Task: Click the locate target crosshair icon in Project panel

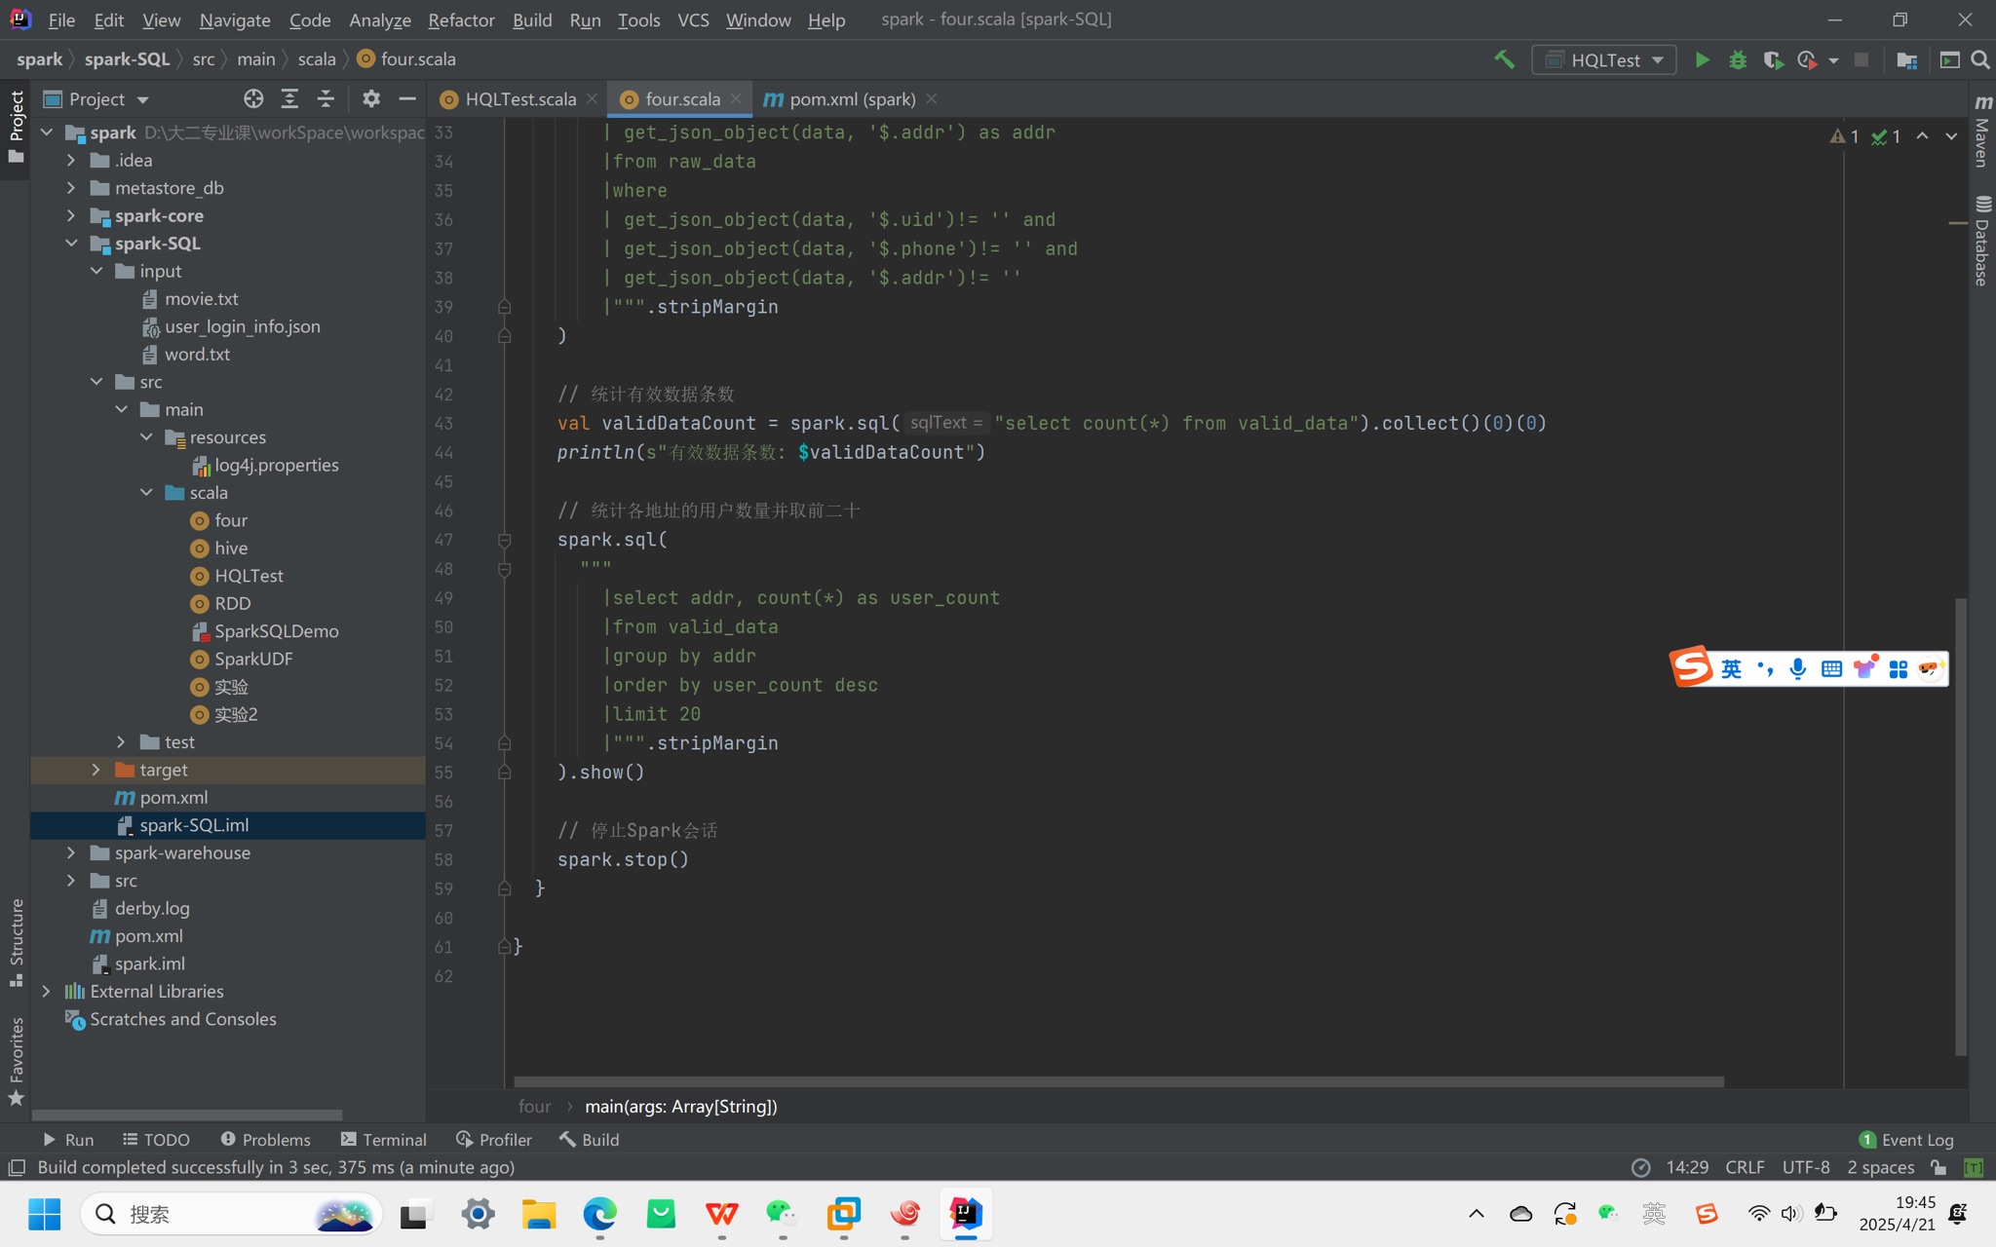Action: 253,98
